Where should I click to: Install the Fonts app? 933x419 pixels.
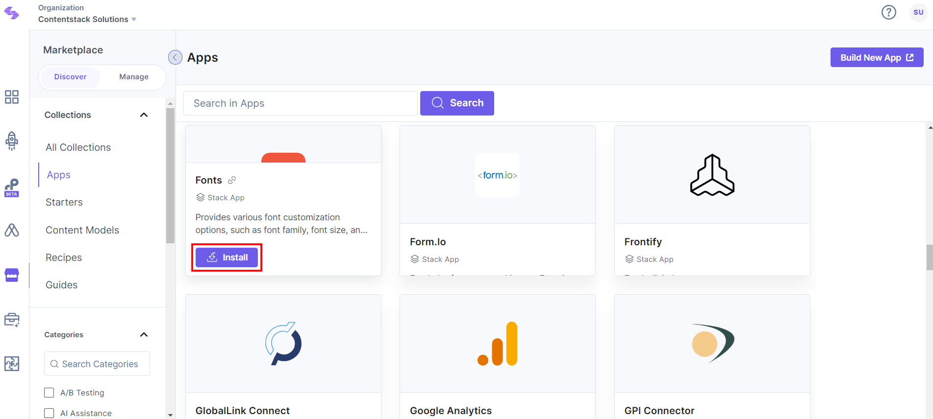click(x=227, y=257)
